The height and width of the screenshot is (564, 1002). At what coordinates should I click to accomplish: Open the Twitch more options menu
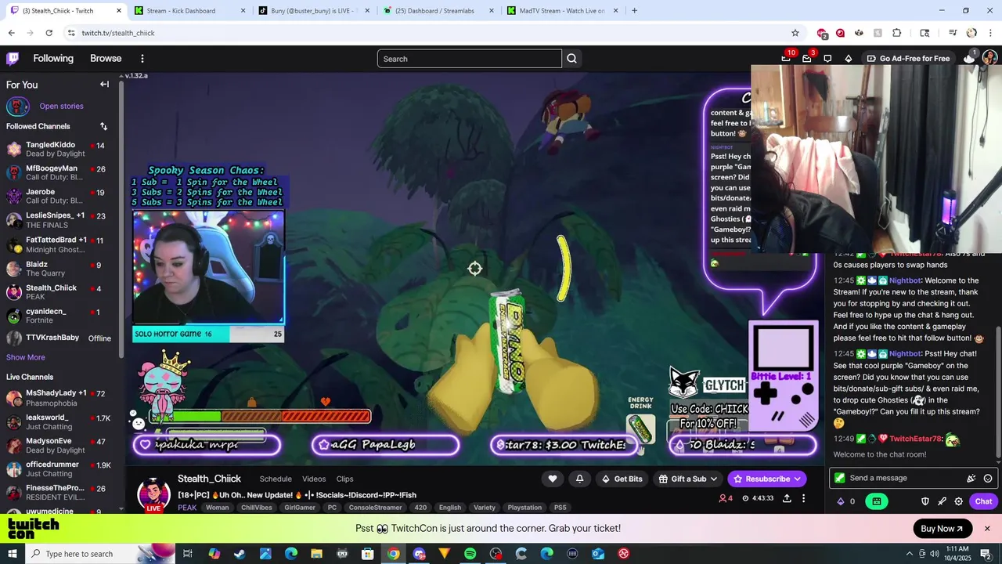click(x=142, y=58)
